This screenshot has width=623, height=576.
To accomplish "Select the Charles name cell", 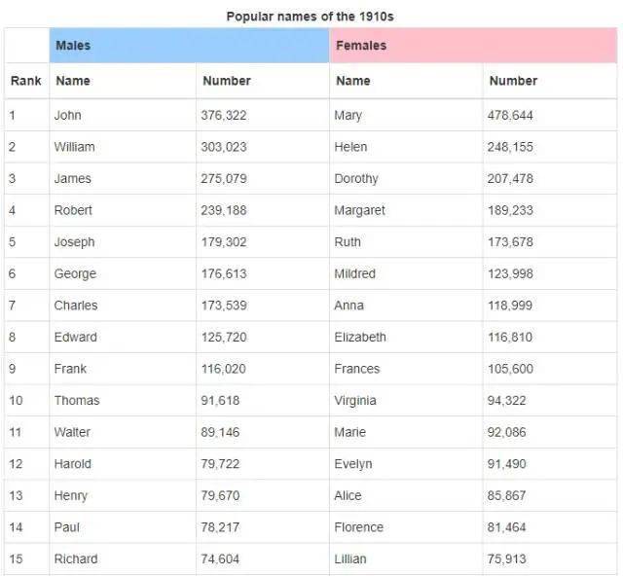I will (x=76, y=306).
